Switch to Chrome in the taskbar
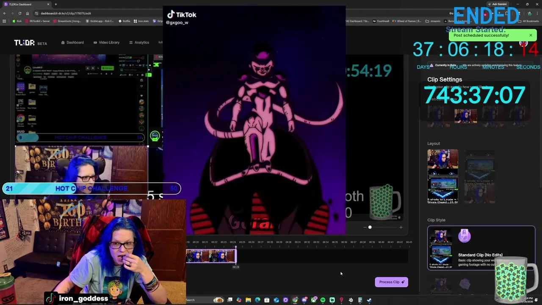The height and width of the screenshot is (305, 542). 295,300
